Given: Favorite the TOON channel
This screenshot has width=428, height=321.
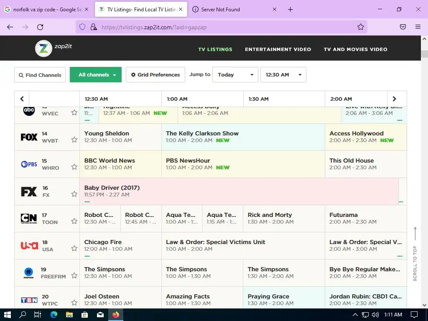Looking at the screenshot, I should point(74,221).
